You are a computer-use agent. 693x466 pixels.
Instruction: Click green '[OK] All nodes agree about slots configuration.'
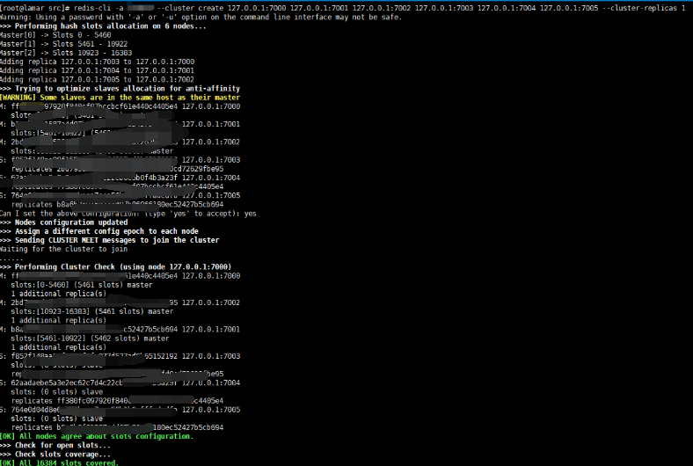pos(97,436)
